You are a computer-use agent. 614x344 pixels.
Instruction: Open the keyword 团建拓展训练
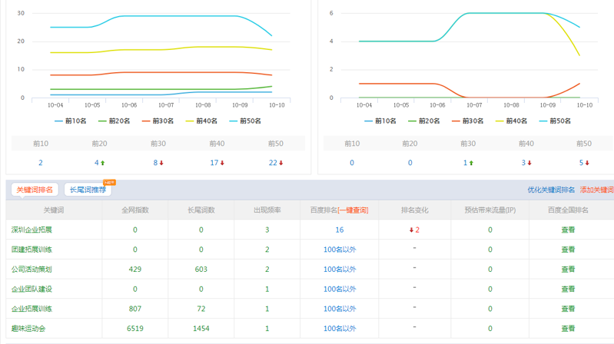(32, 250)
